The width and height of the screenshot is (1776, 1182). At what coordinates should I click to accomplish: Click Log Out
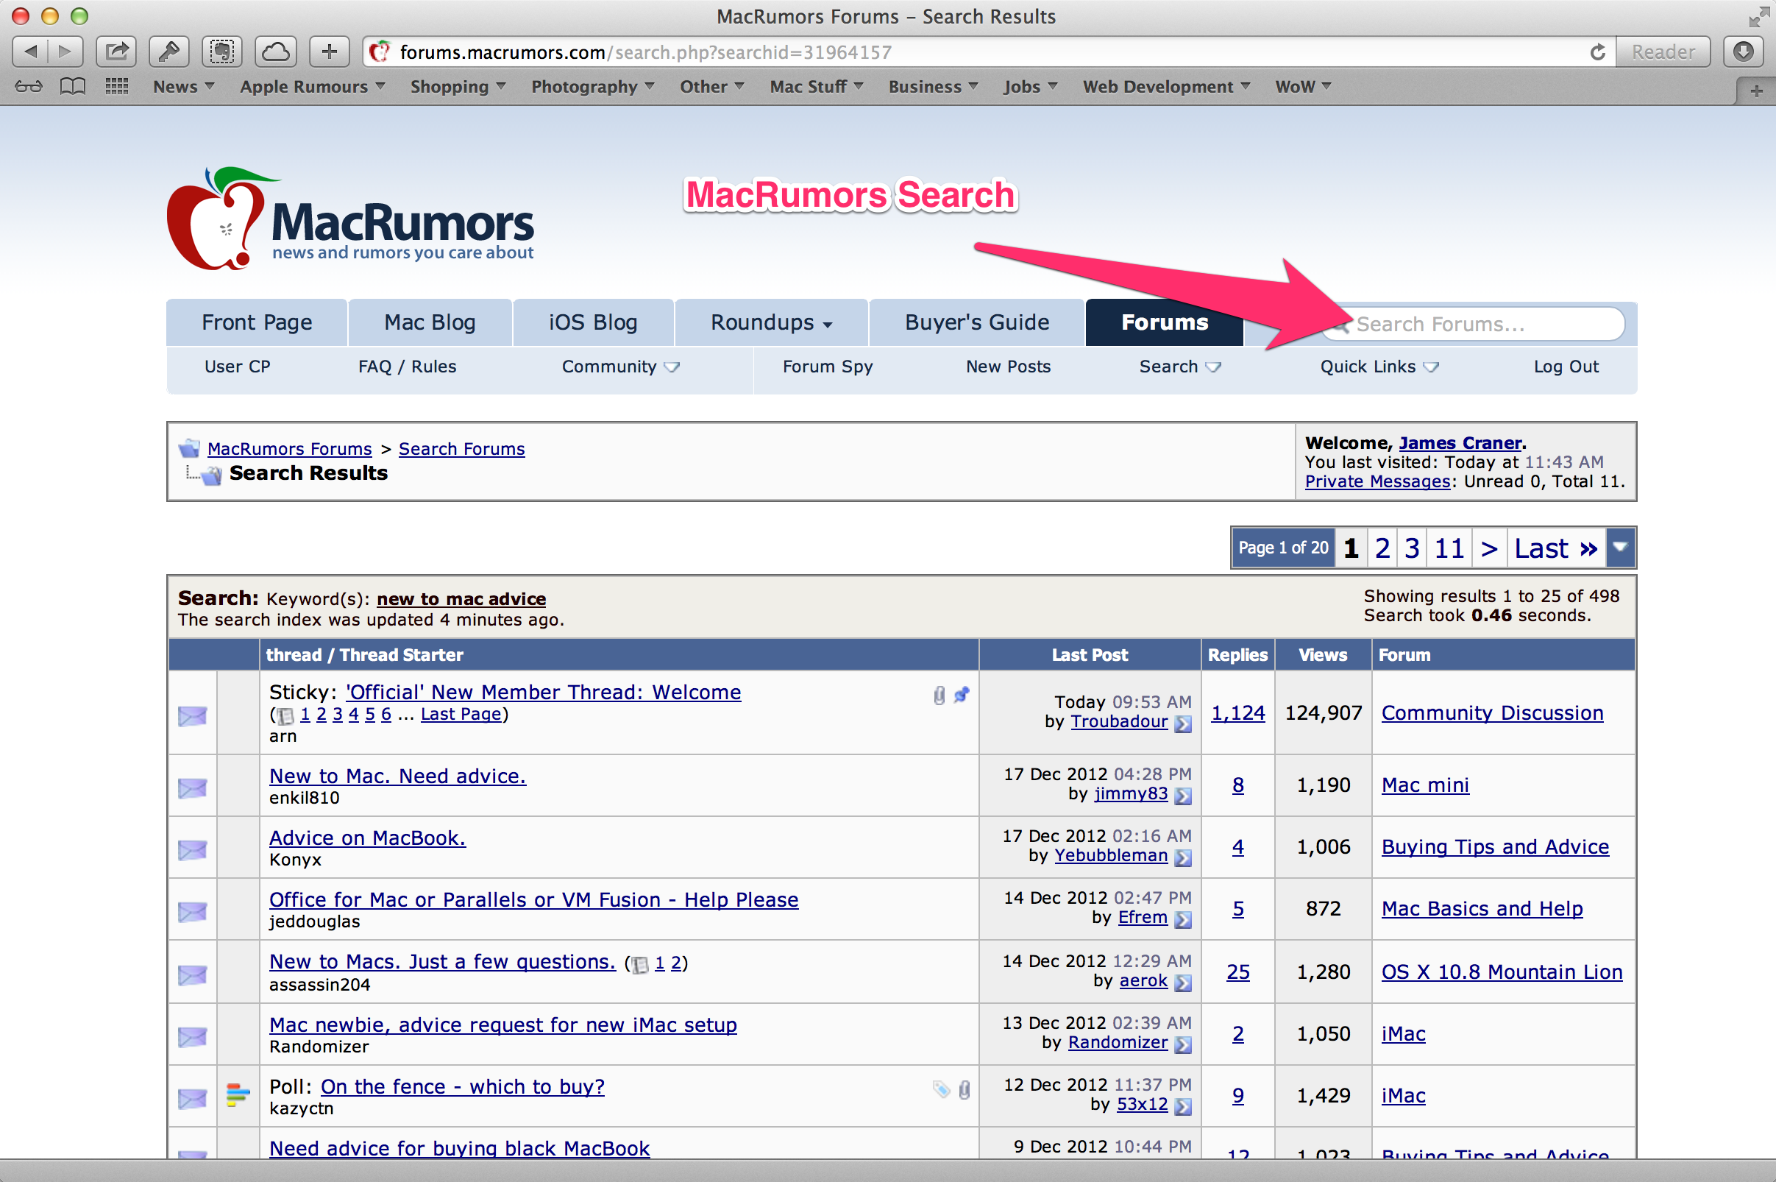(x=1566, y=367)
